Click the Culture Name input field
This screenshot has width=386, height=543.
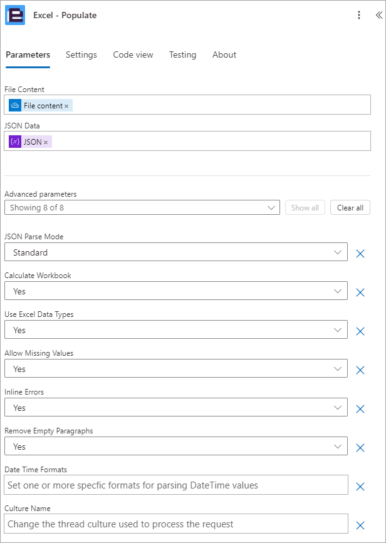click(x=176, y=524)
